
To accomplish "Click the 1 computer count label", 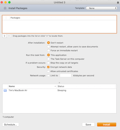I will tap(8, 117).
